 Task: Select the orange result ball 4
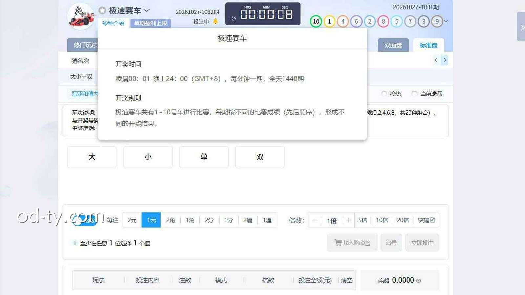(343, 21)
